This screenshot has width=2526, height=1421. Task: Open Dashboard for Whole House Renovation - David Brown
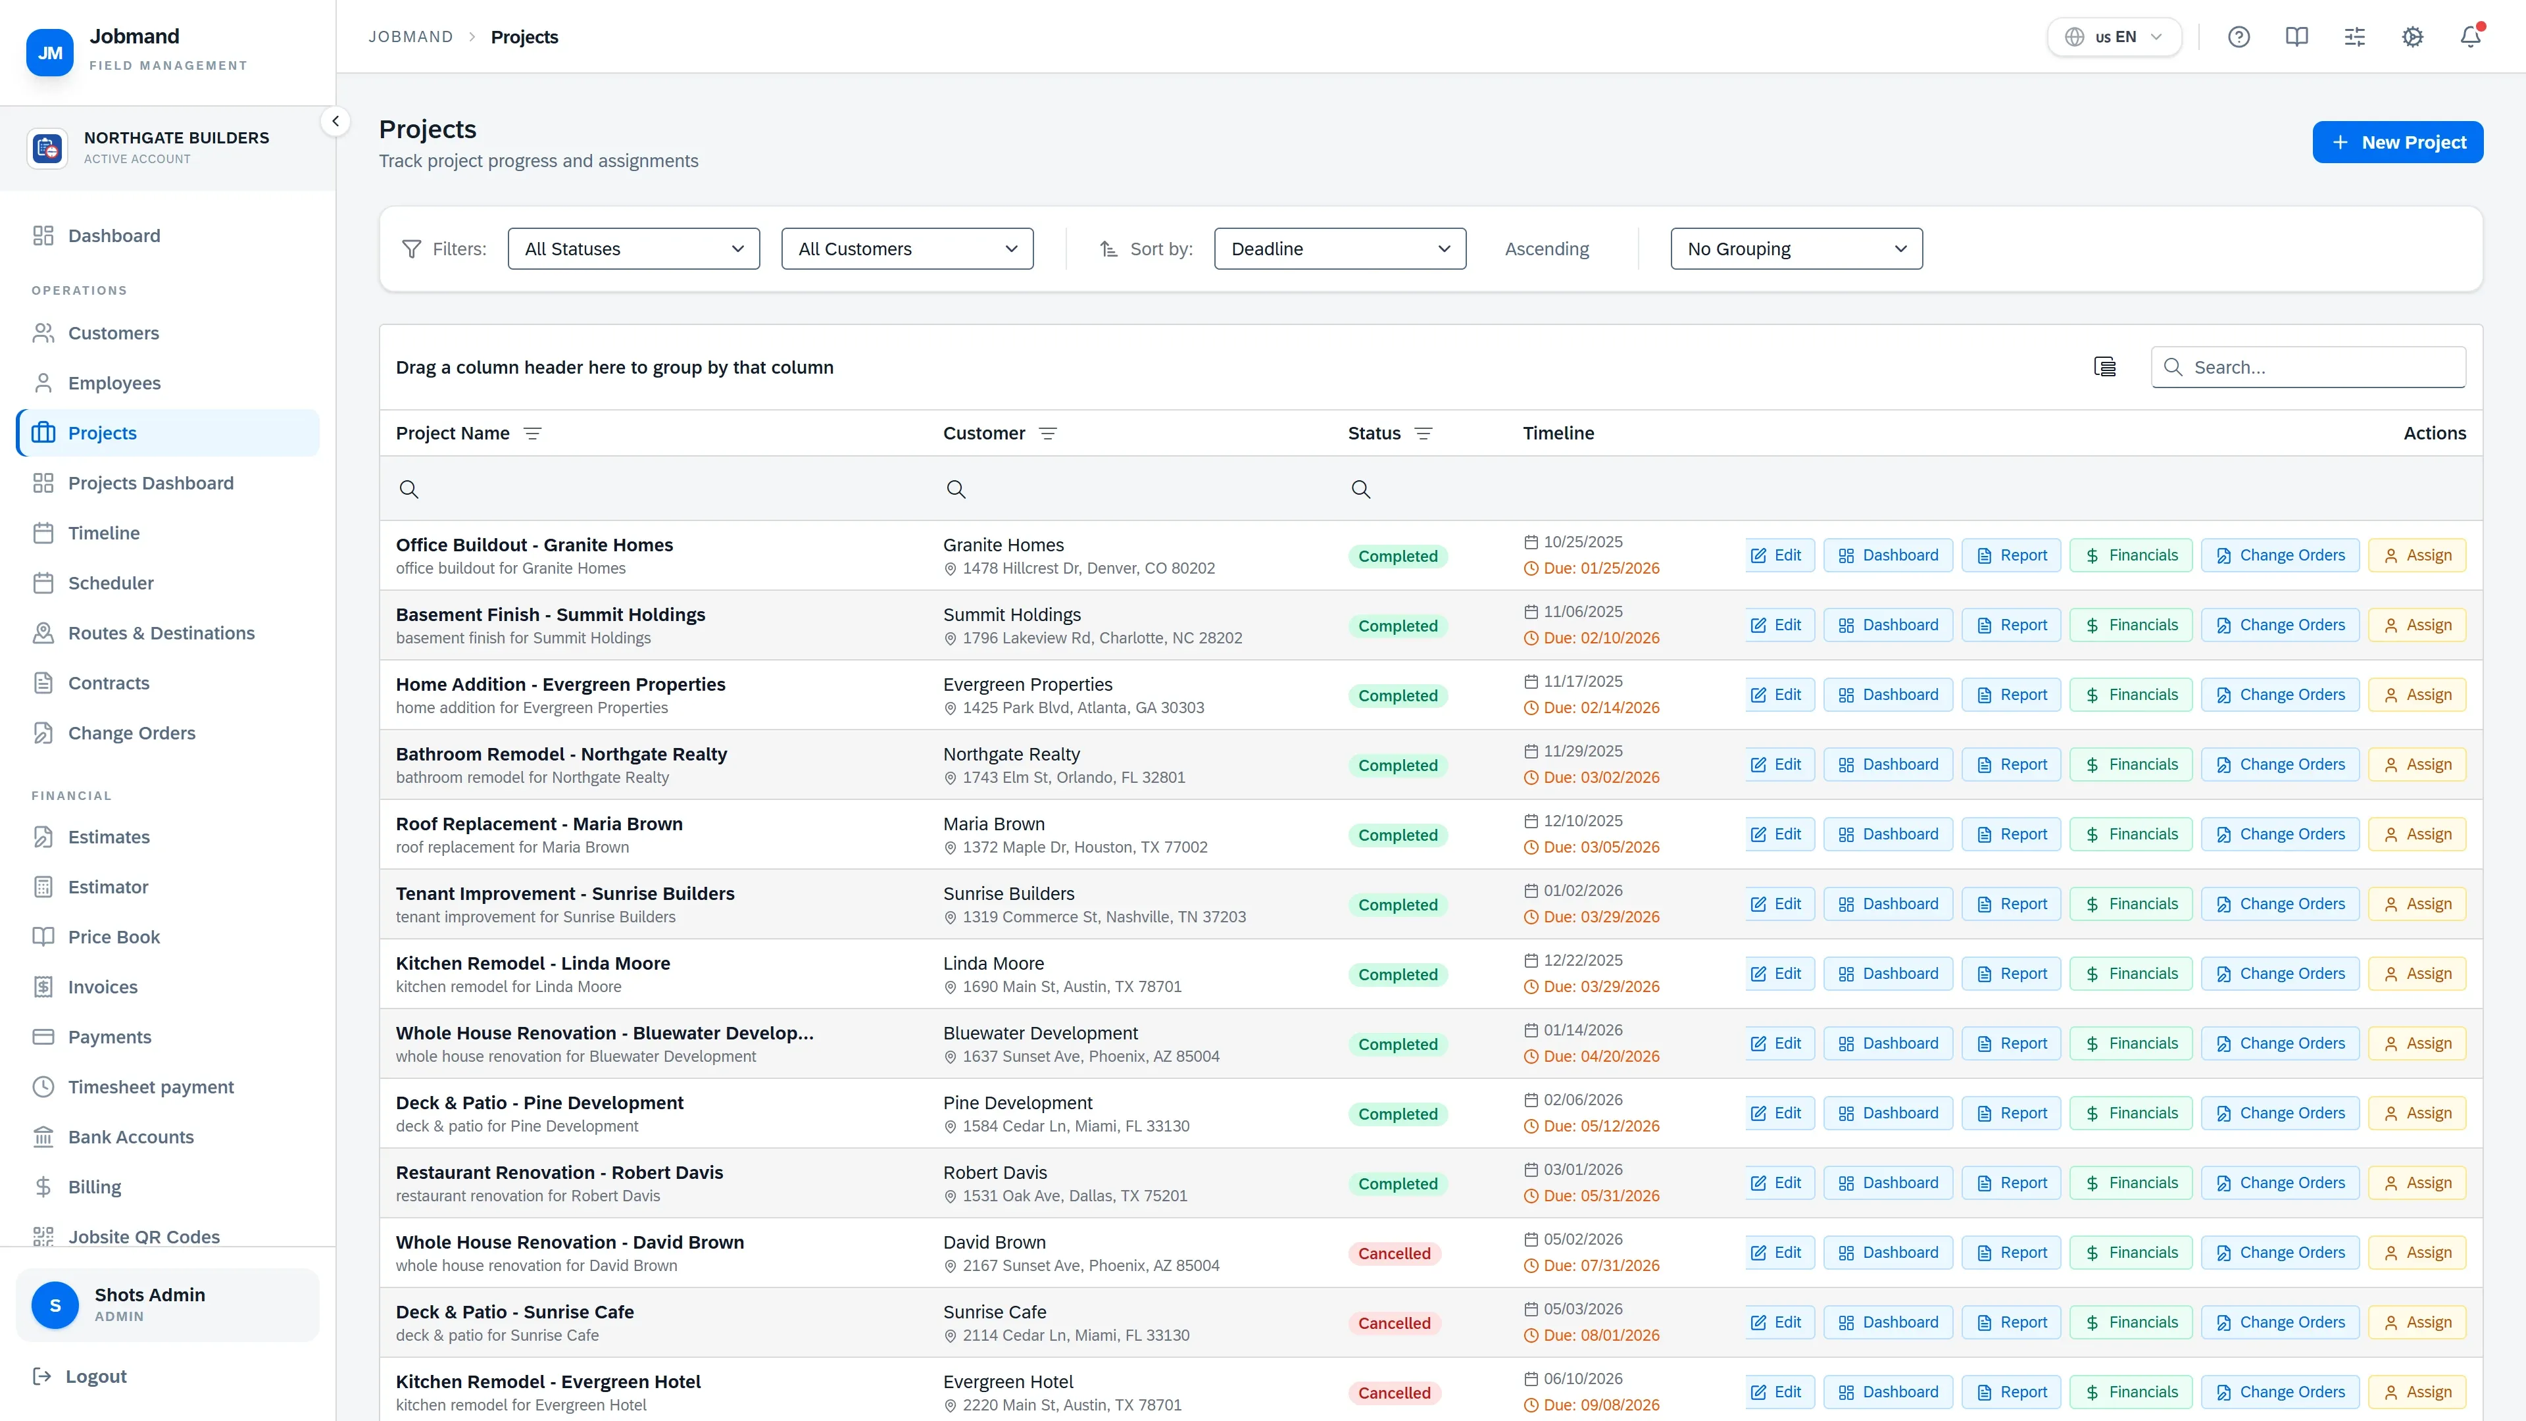(x=1888, y=1253)
